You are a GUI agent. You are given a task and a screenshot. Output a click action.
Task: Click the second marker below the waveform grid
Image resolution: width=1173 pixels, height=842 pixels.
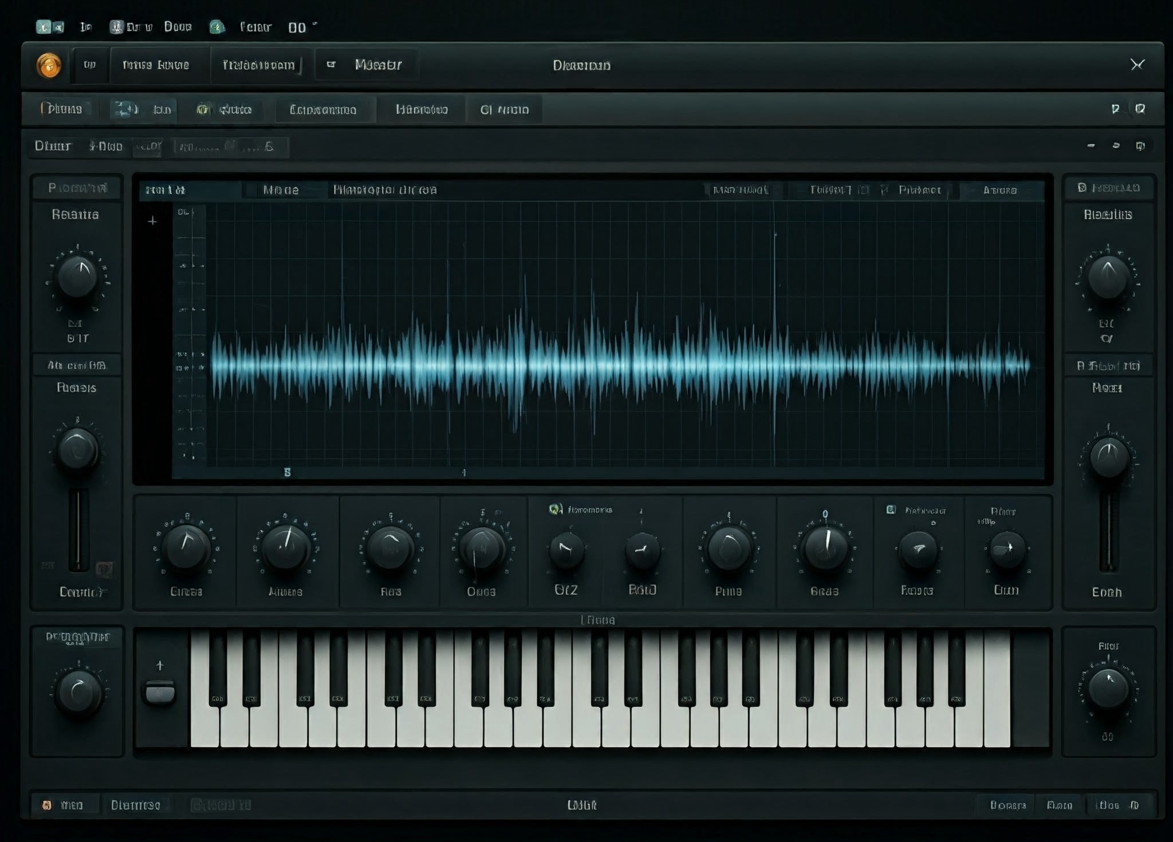(x=464, y=472)
